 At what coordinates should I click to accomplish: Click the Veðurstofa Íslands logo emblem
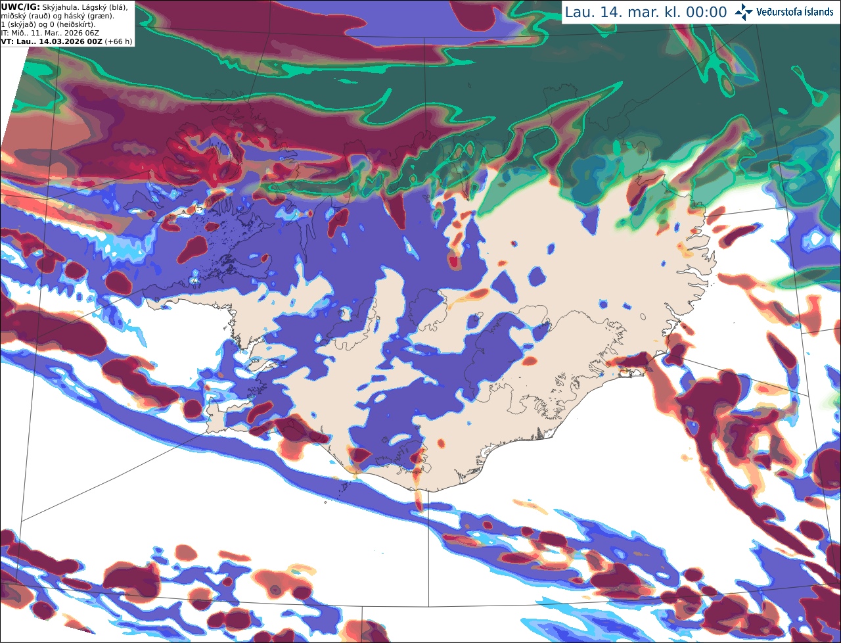coord(744,12)
